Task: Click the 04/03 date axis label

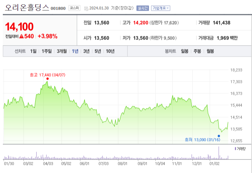Action: pos(48,163)
